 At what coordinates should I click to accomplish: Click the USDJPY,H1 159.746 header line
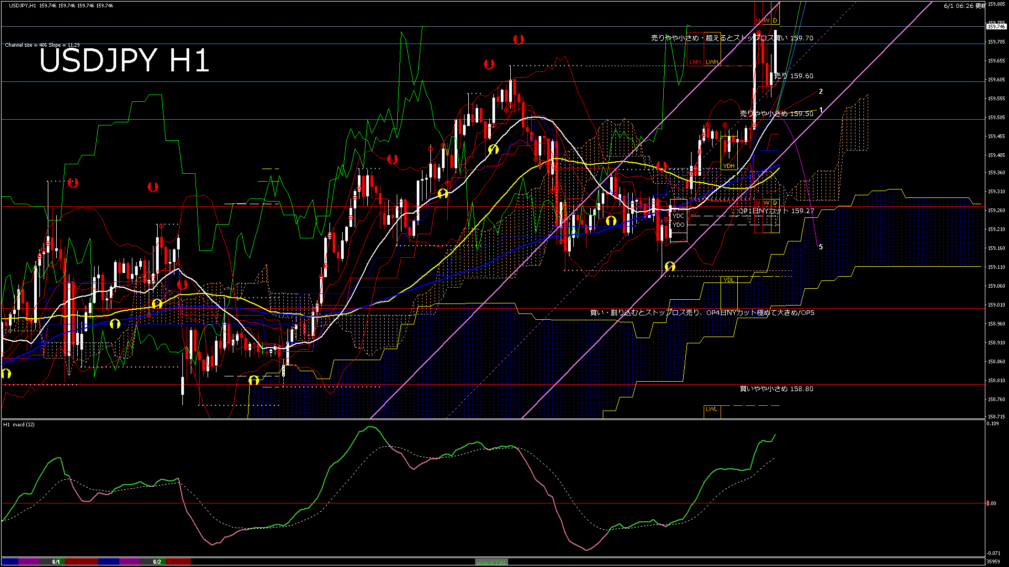(x=61, y=5)
